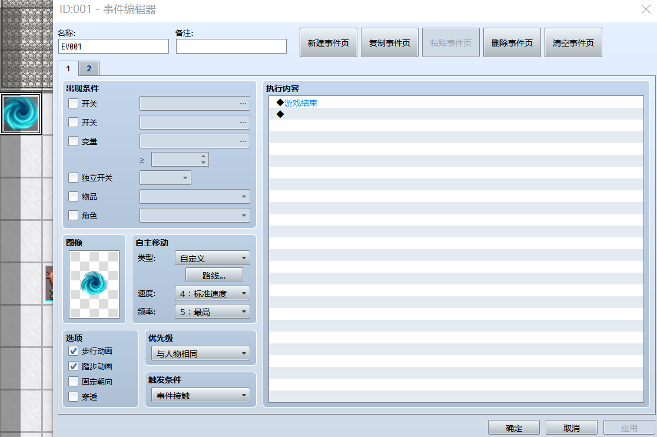Click the 粘贴事件页 button
Viewport: 657px width, 437px height.
(x=451, y=42)
